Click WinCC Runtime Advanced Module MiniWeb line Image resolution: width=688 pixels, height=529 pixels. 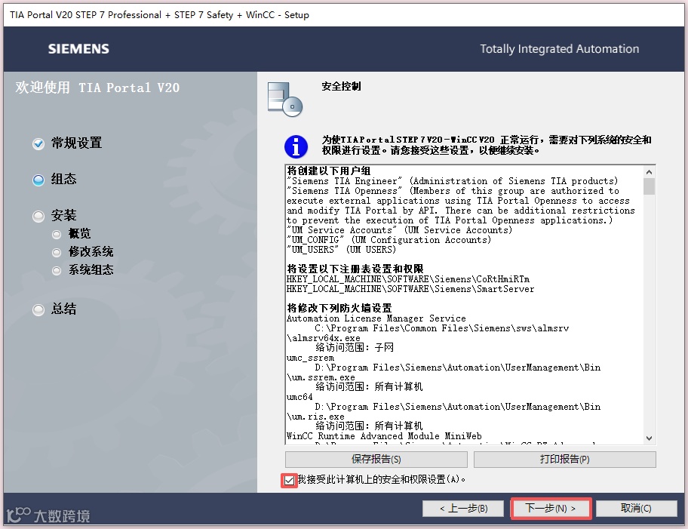[x=384, y=436]
